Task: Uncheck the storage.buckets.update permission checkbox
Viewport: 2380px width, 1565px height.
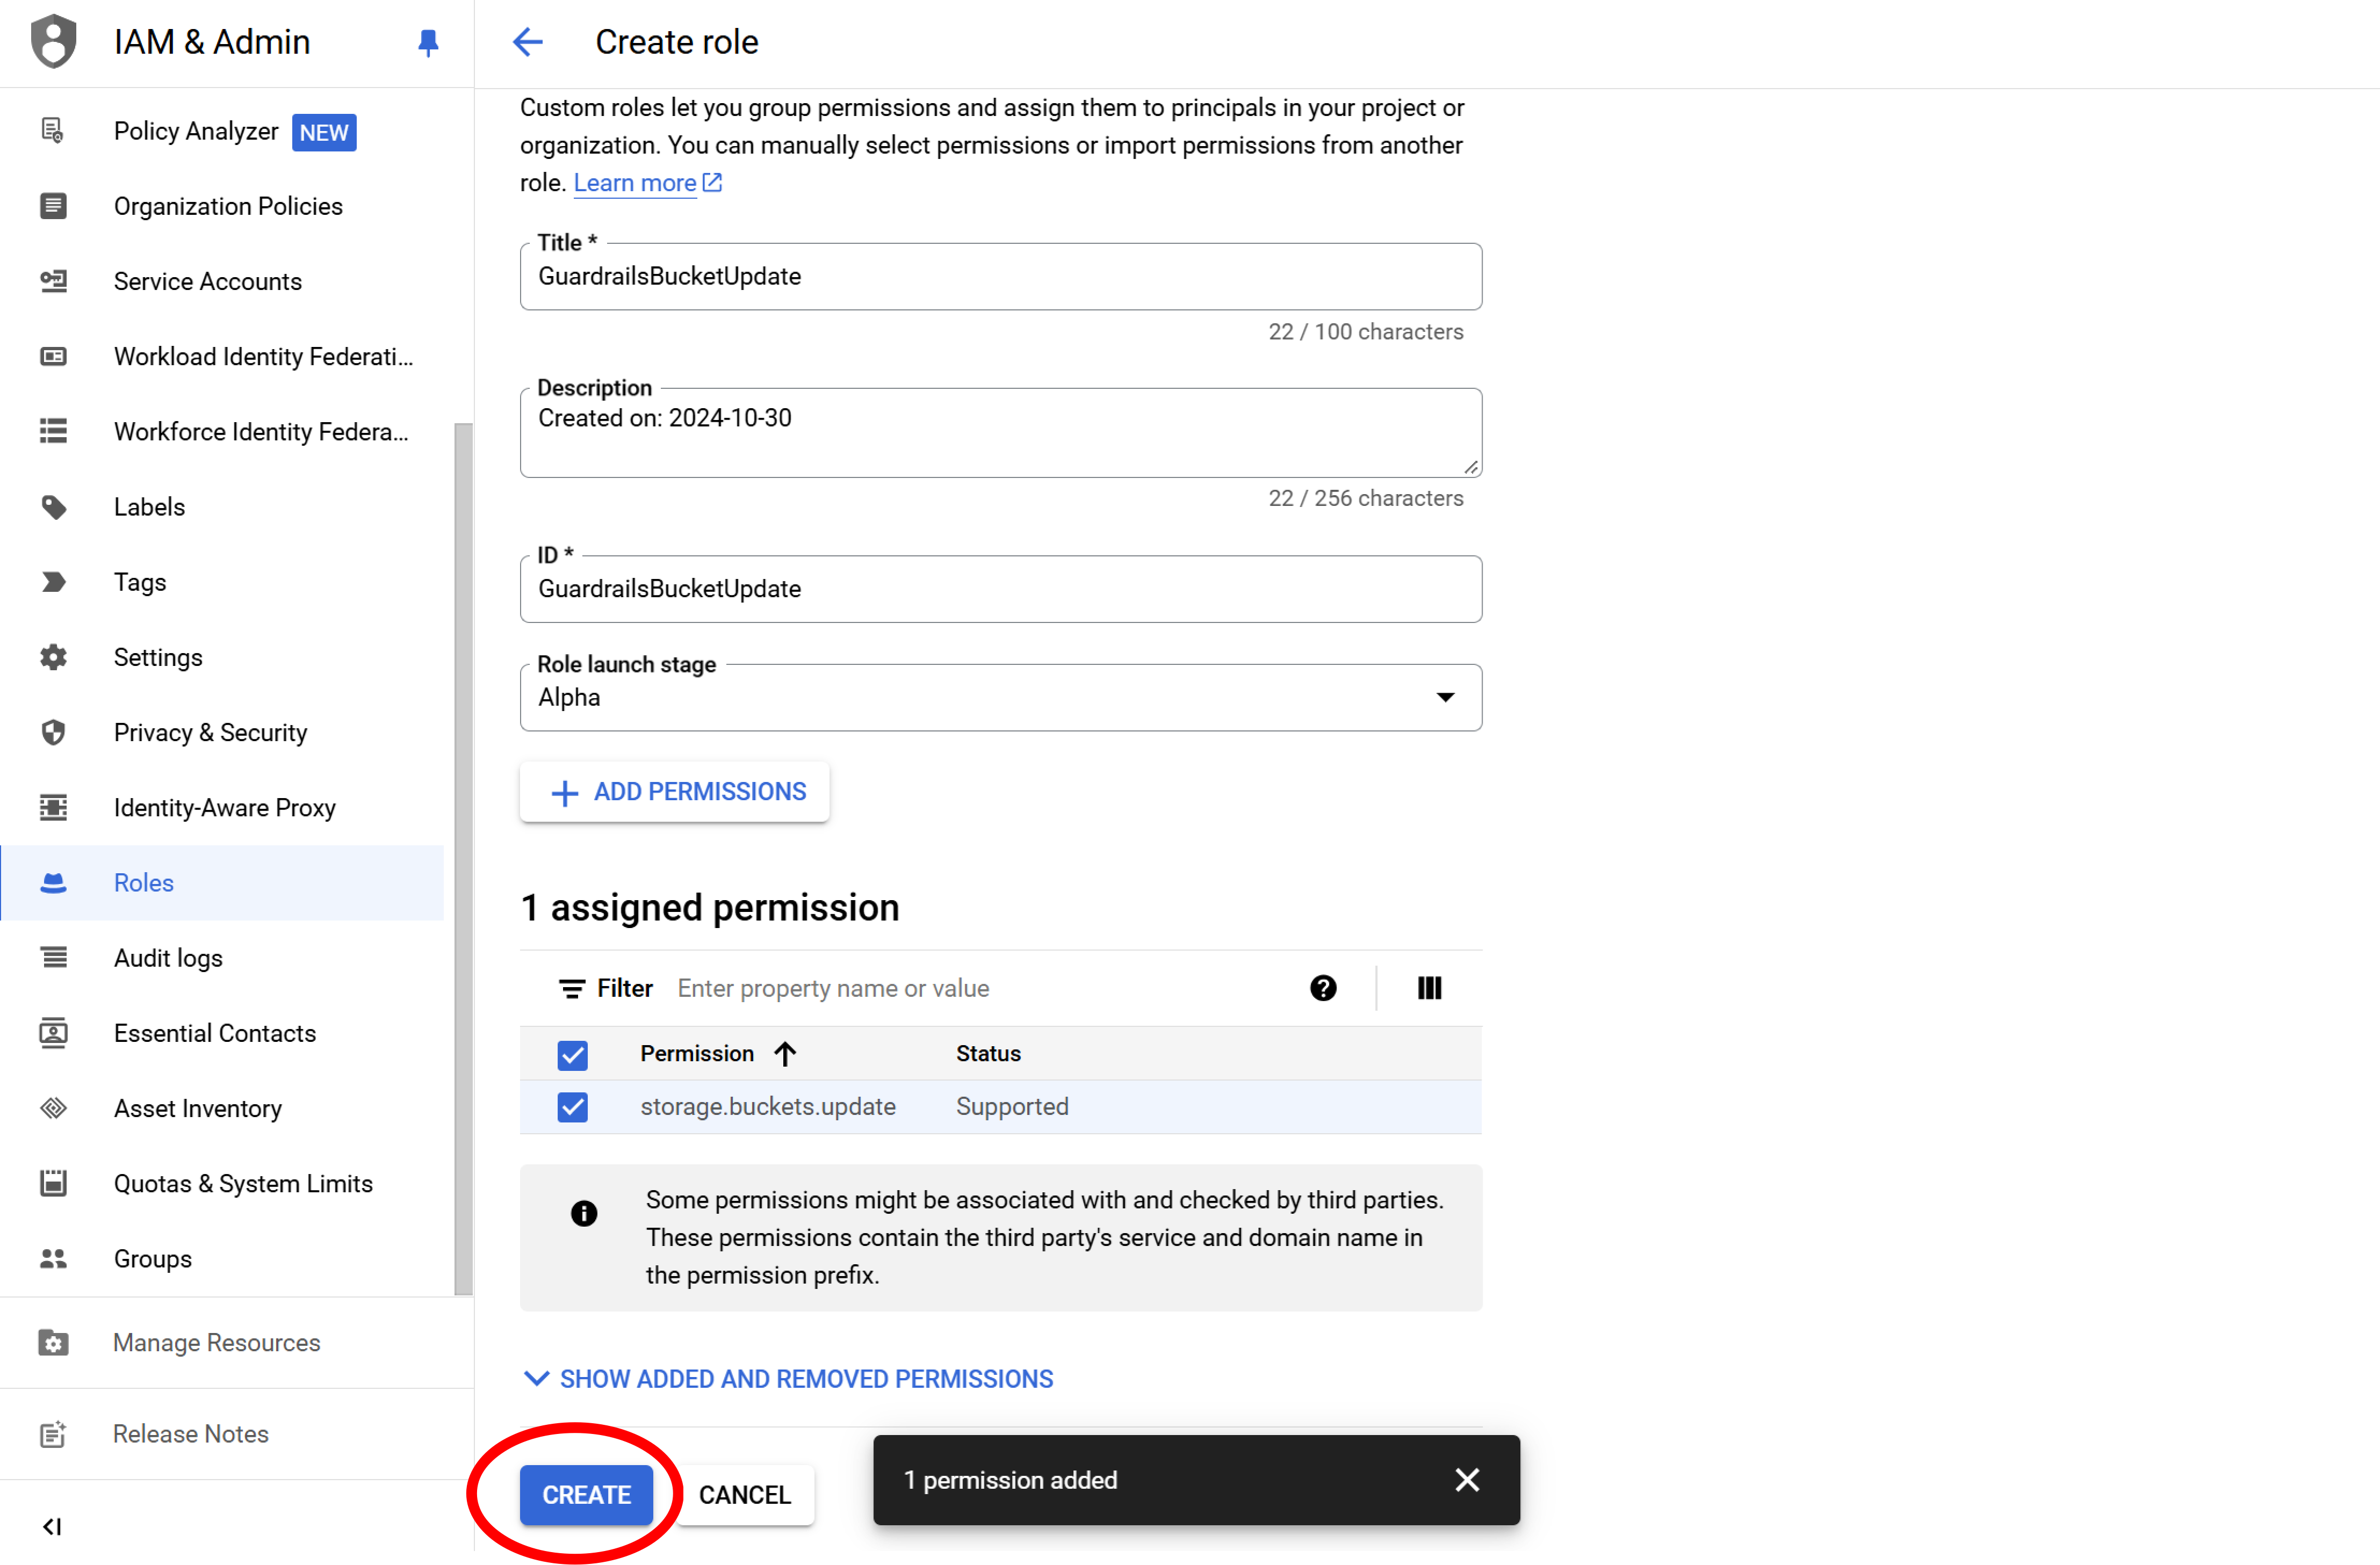Action: [x=572, y=1106]
